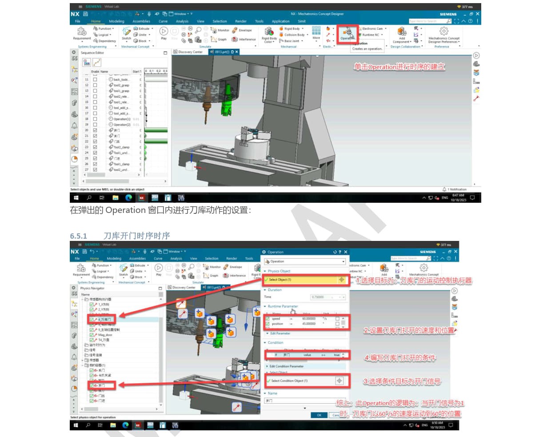The height and width of the screenshot is (437, 551).
Task: Toggle speed parameter checkbox in Operation dialog
Action: click(268, 319)
